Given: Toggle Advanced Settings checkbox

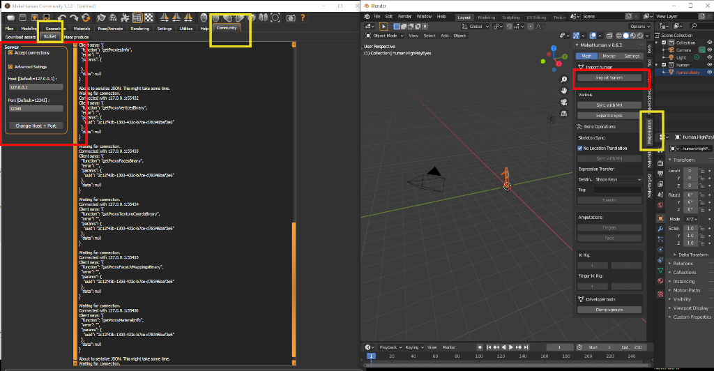Looking at the screenshot, I should pyautogui.click(x=10, y=67).
